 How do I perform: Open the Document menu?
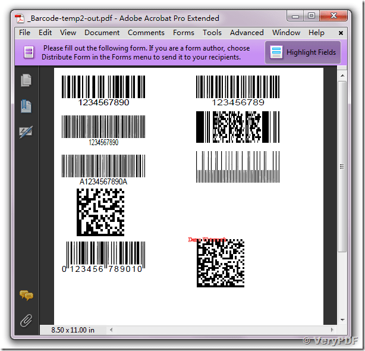102,33
